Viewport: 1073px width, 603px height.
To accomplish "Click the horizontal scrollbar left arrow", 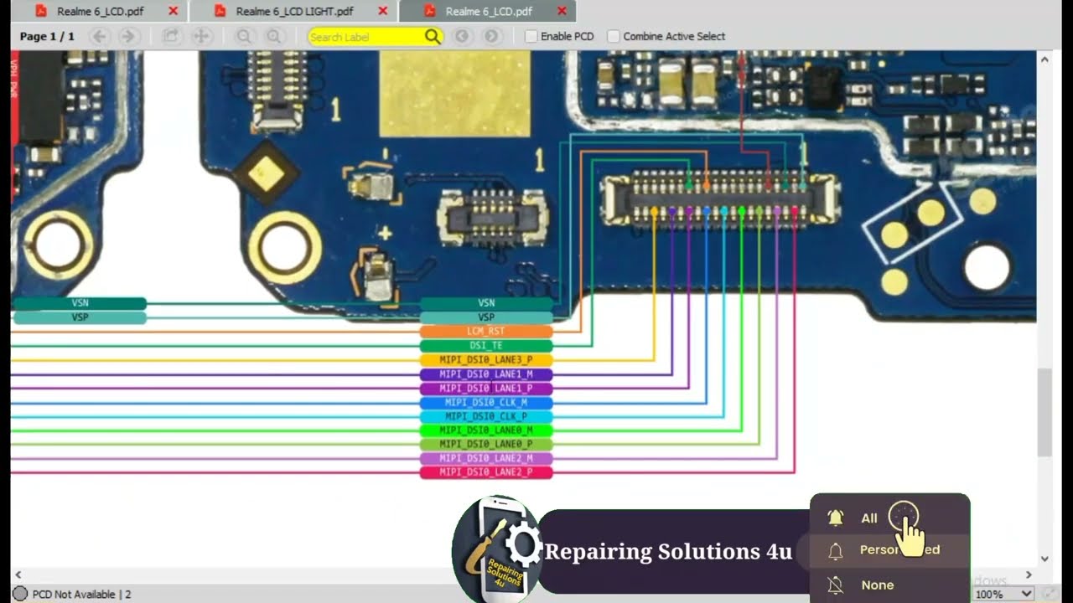I will 18,575.
